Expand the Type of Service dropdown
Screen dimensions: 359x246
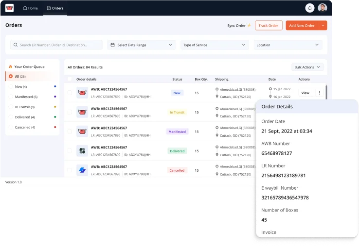click(215, 45)
